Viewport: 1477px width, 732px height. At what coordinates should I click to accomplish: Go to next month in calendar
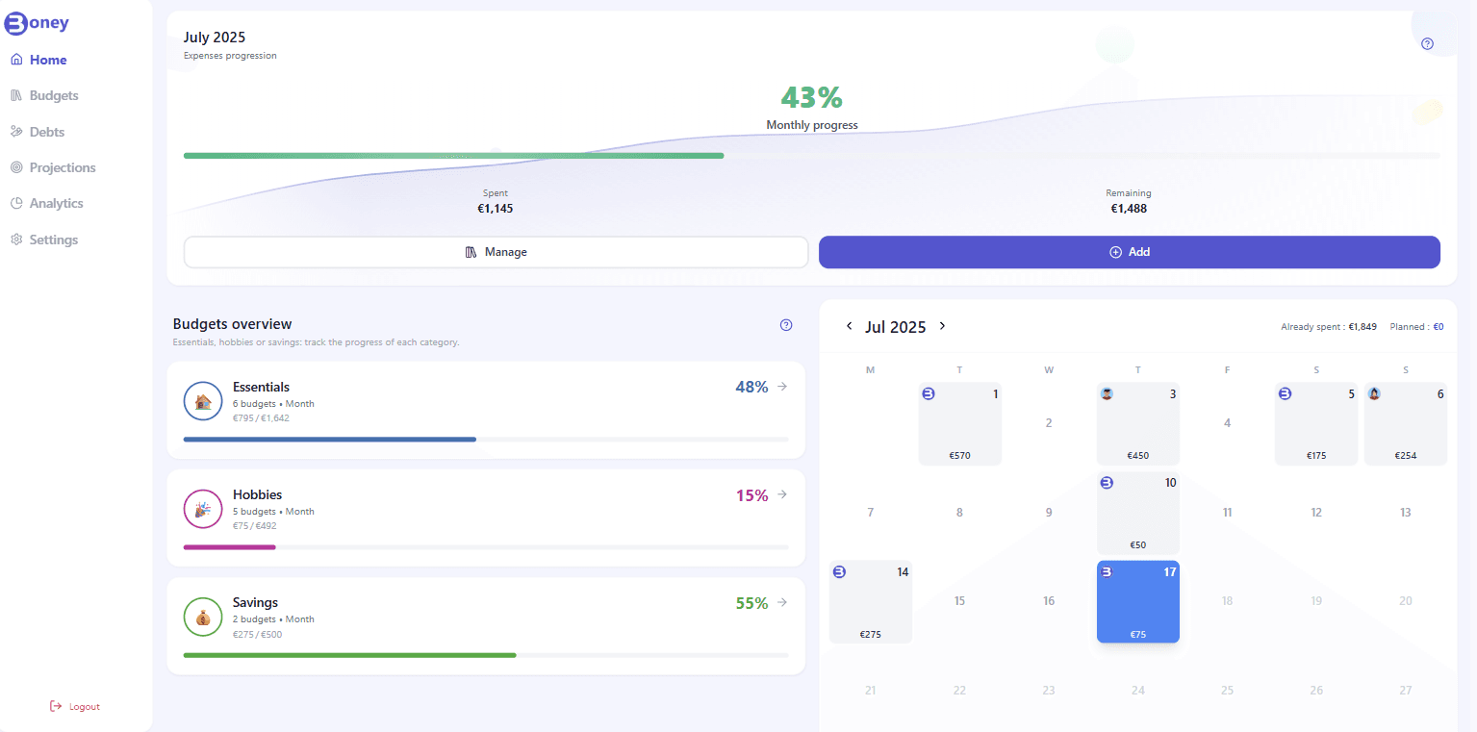[x=942, y=326]
